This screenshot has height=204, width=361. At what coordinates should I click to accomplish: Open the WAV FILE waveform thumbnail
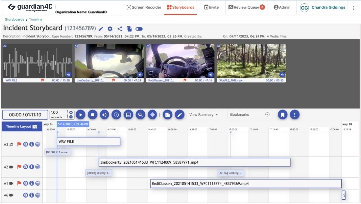coord(38,61)
